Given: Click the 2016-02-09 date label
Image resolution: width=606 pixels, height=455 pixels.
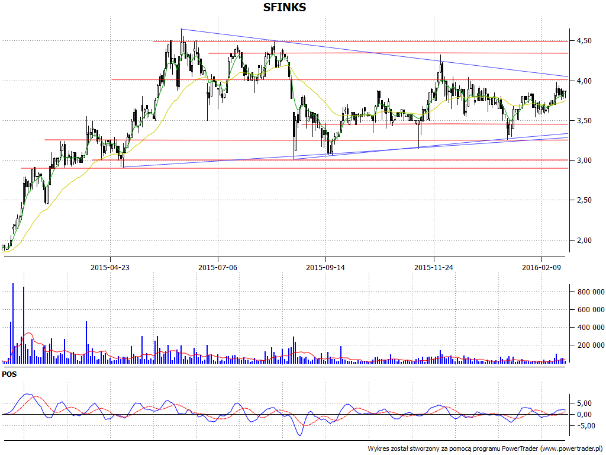Looking at the screenshot, I should (x=541, y=267).
